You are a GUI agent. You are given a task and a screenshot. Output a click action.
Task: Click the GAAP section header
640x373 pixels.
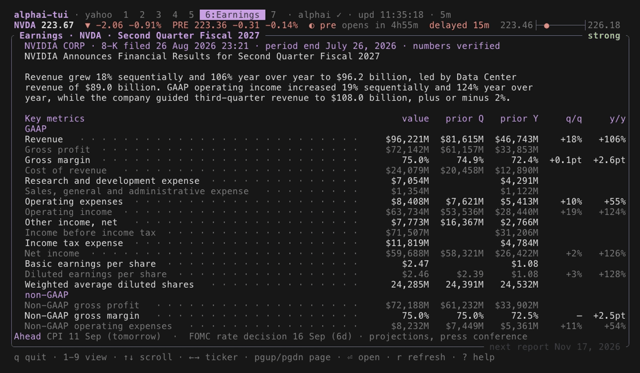pos(36,129)
